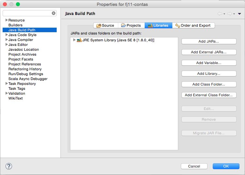Expand the Task Repository node
Screen dimensions: 245x175
click(x=6, y=84)
